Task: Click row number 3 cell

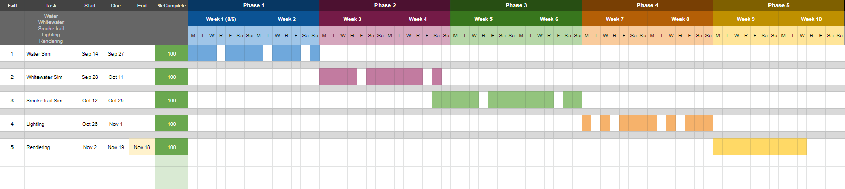Action: point(12,100)
